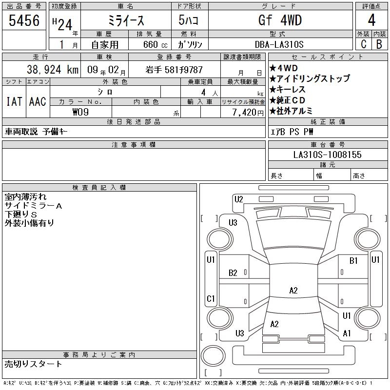Select the interior grade B cell
Viewport: 390px width, 390px height.
(379, 44)
